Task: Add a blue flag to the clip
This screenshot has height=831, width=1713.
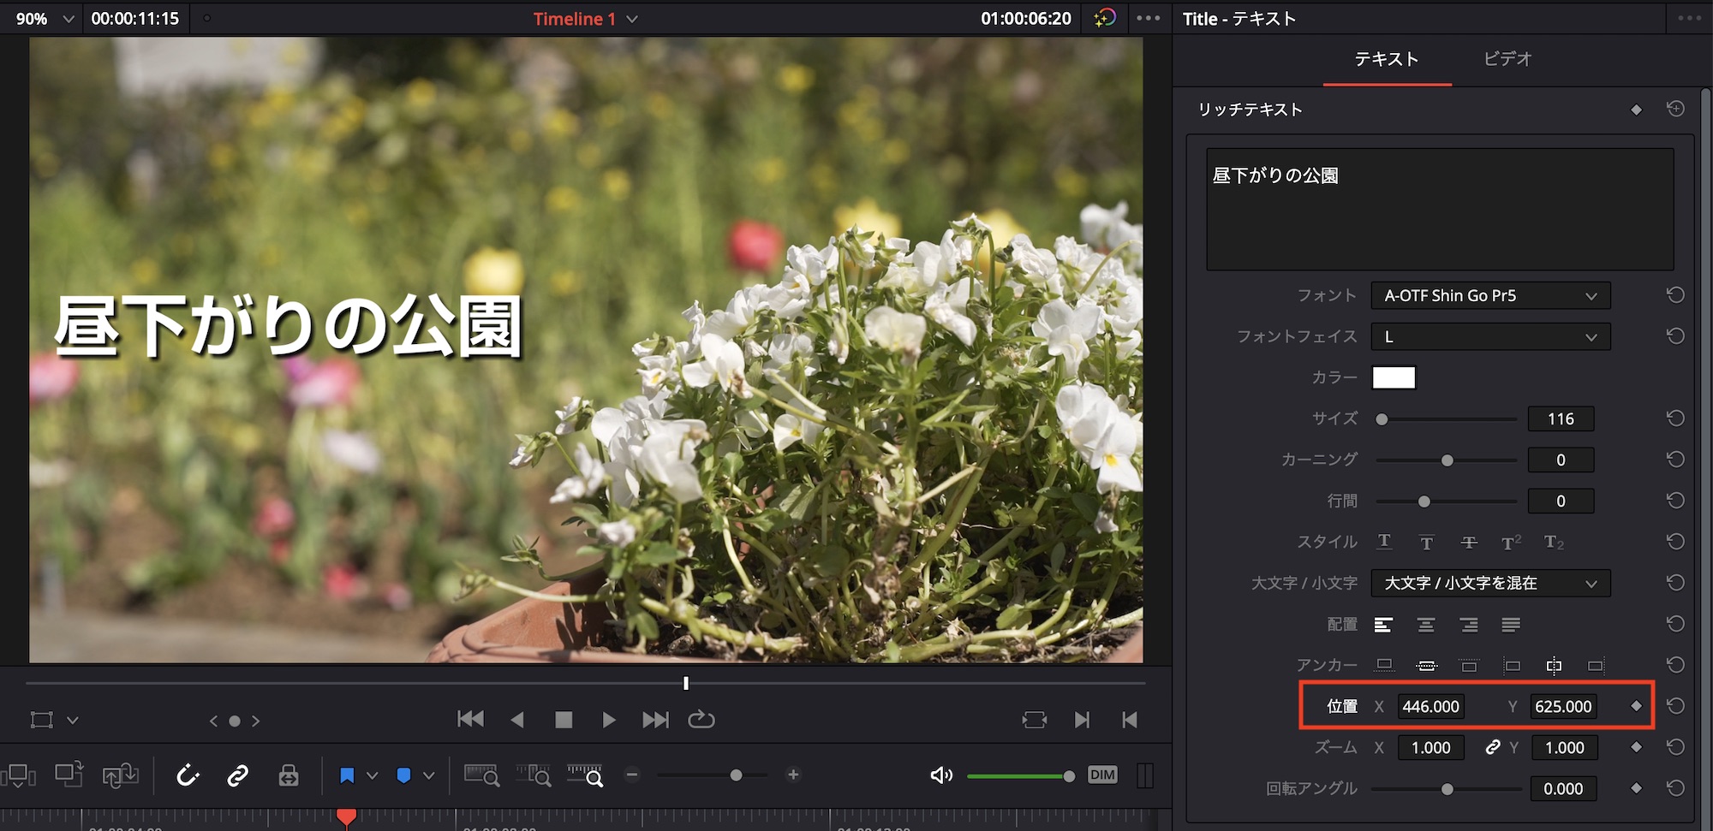Action: 347,775
